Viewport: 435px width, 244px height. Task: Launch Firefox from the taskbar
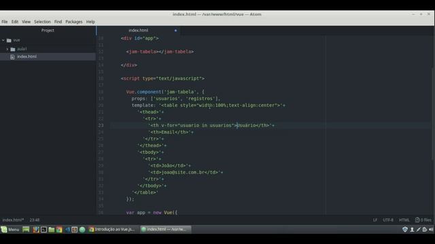[36, 229]
